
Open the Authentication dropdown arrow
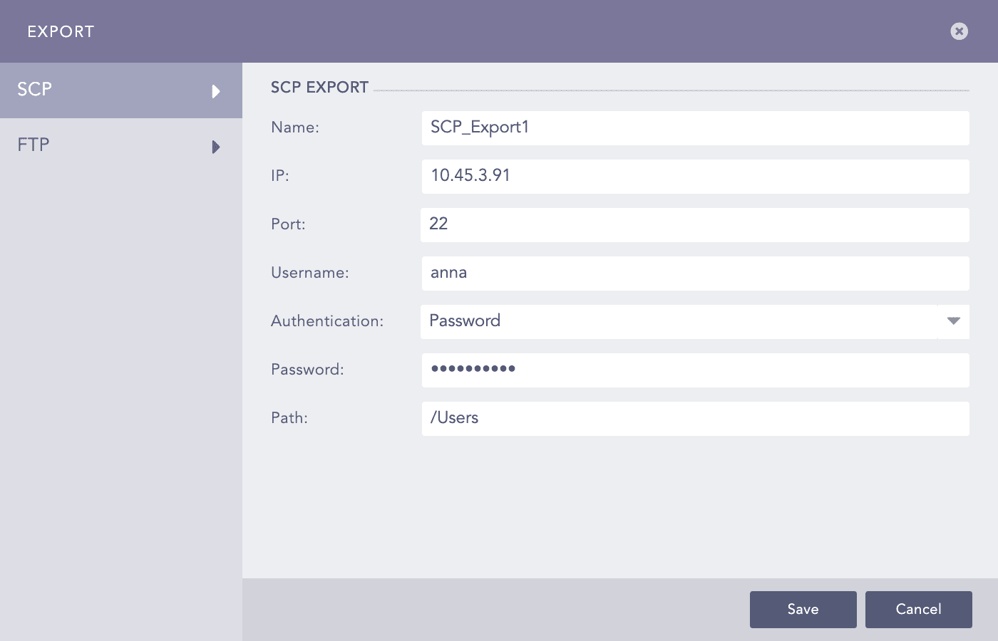[x=953, y=321]
